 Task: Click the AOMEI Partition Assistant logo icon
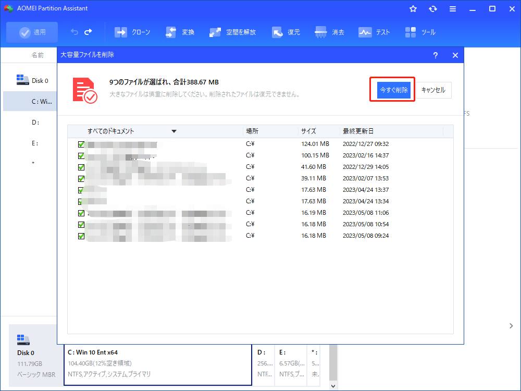(9, 8)
